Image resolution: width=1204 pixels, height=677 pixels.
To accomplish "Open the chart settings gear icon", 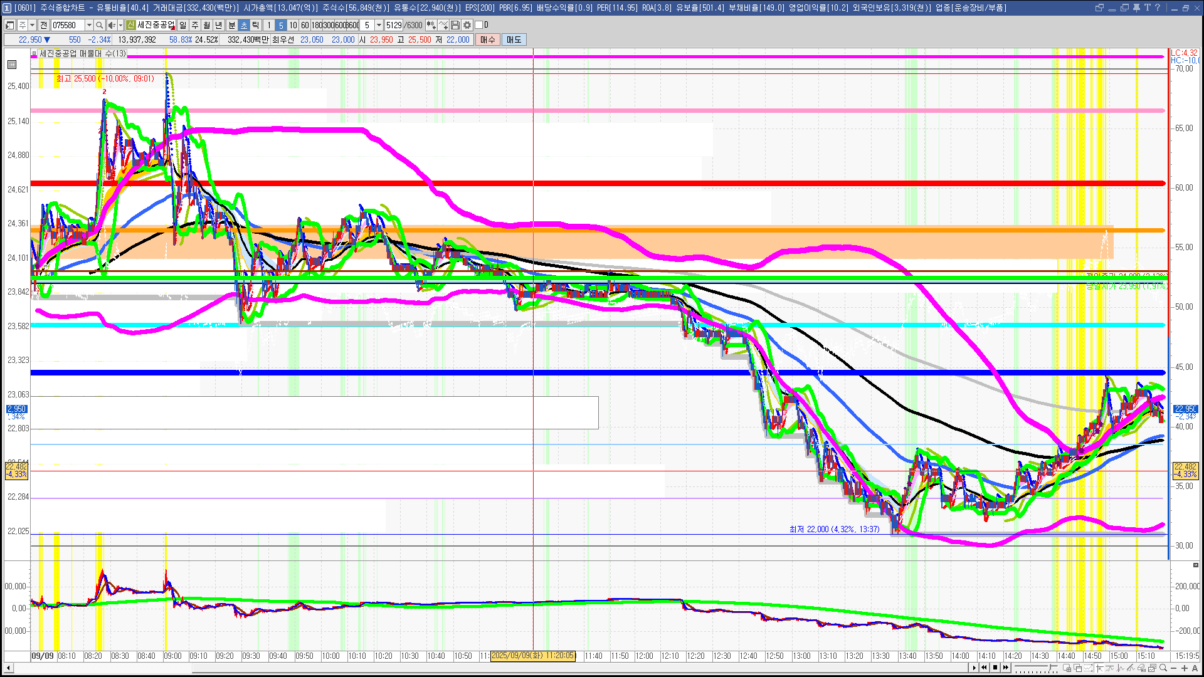I will coord(467,25).
